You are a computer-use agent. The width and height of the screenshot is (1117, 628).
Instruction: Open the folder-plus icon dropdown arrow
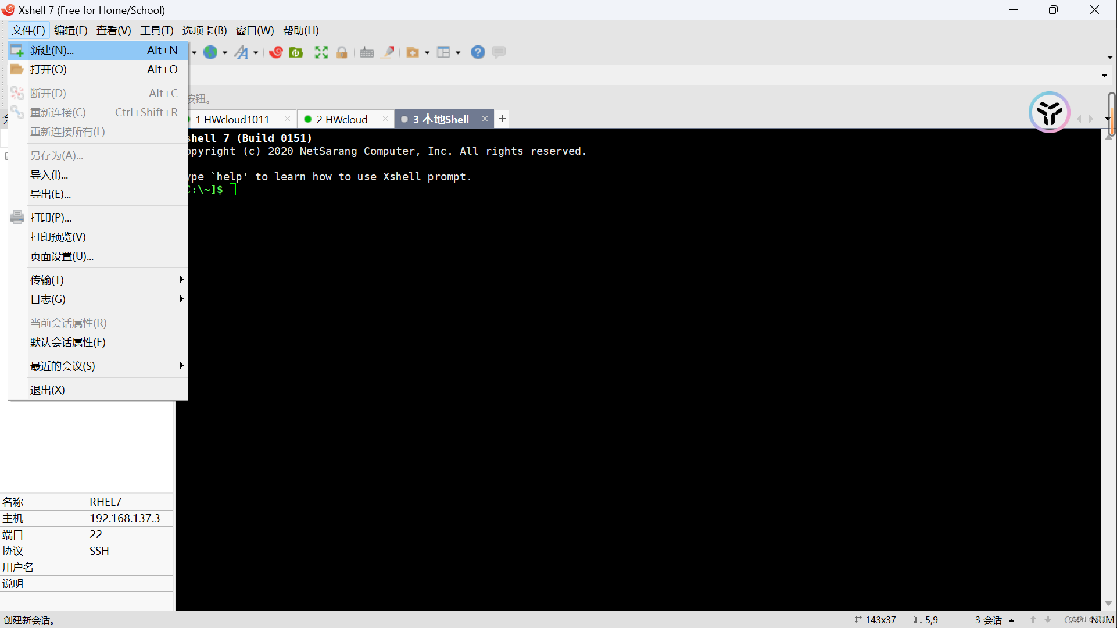click(427, 53)
